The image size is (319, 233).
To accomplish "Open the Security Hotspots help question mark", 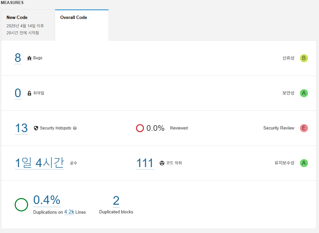I will [75, 128].
